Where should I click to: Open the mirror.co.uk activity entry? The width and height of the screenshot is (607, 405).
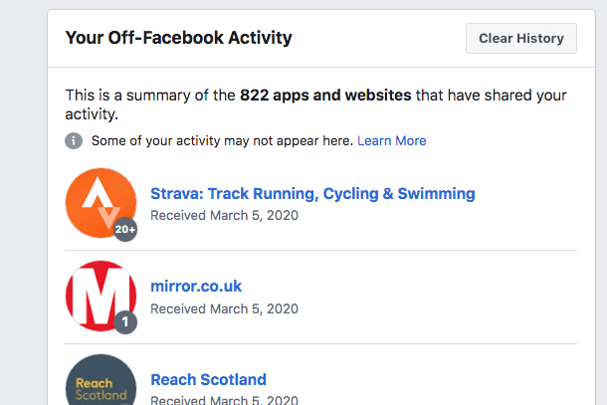(x=196, y=287)
